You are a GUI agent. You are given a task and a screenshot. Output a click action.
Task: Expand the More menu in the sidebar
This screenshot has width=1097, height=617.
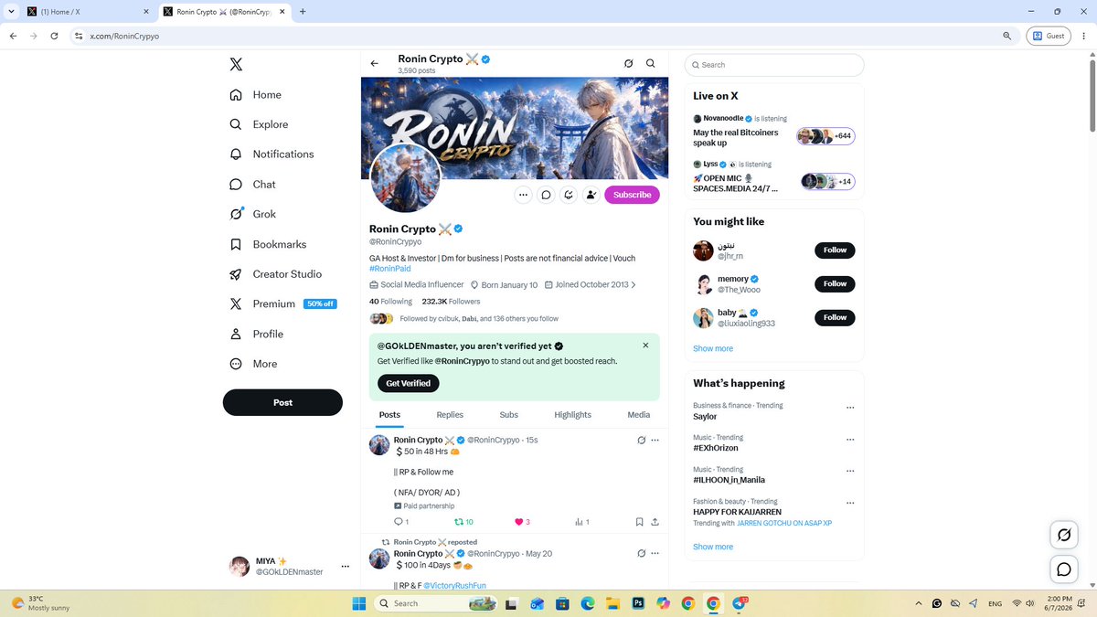(253, 364)
